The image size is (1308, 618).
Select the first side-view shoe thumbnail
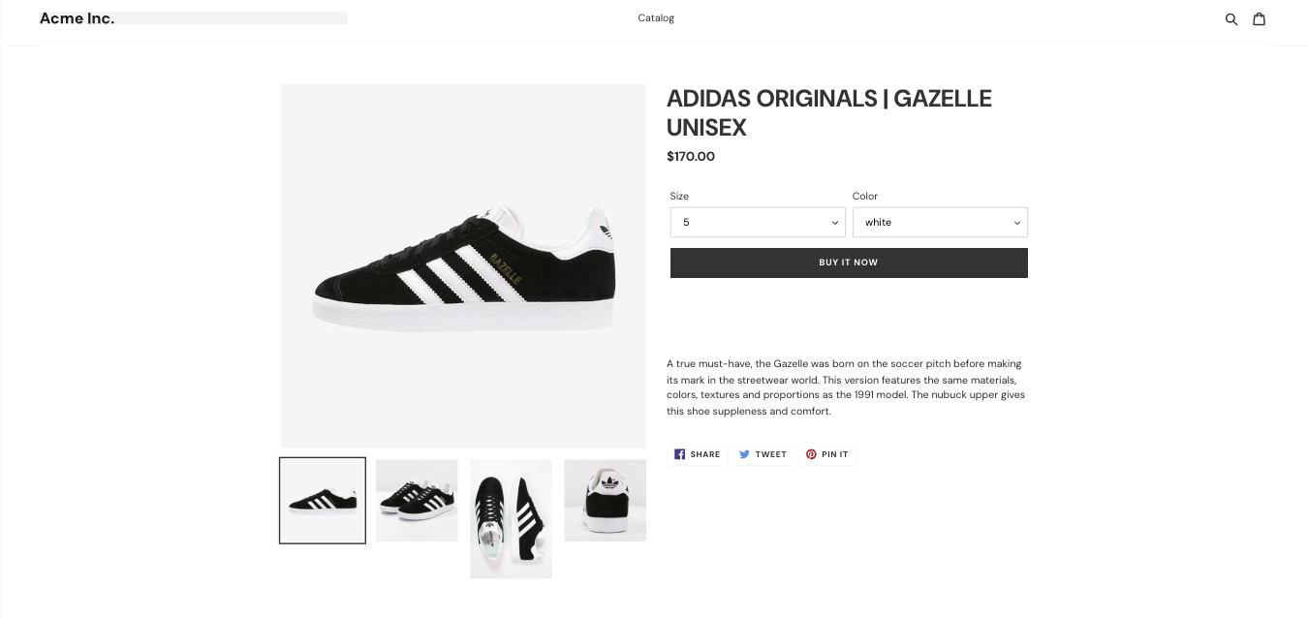[323, 501]
